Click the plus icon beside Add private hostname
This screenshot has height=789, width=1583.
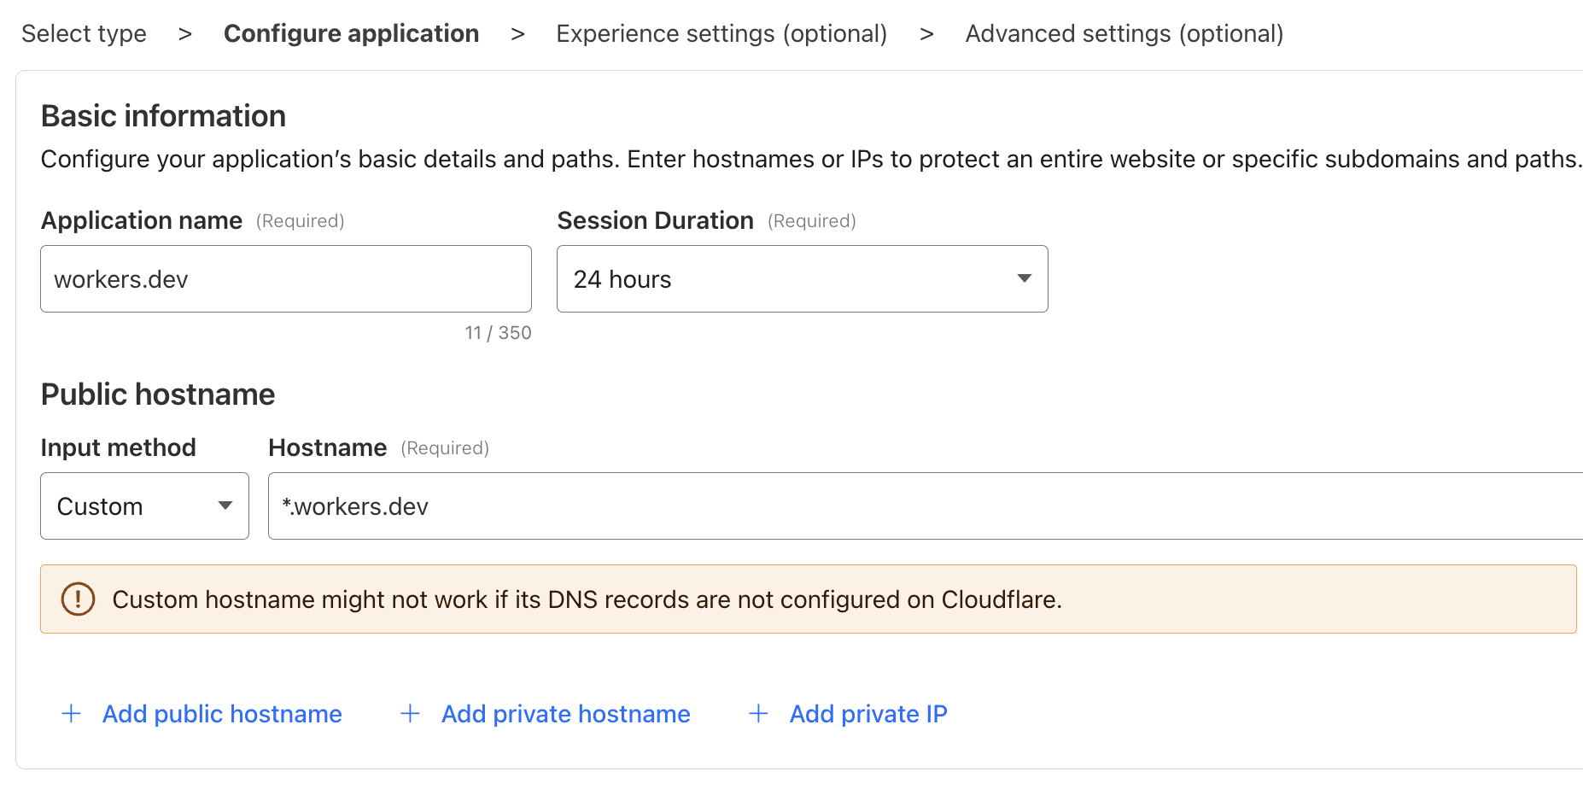coord(411,714)
